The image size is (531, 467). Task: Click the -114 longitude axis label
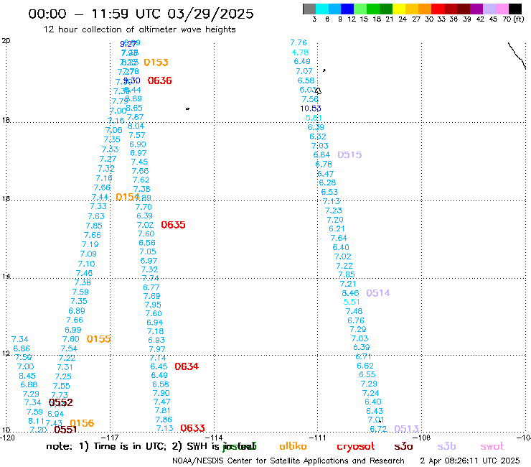pos(214,438)
